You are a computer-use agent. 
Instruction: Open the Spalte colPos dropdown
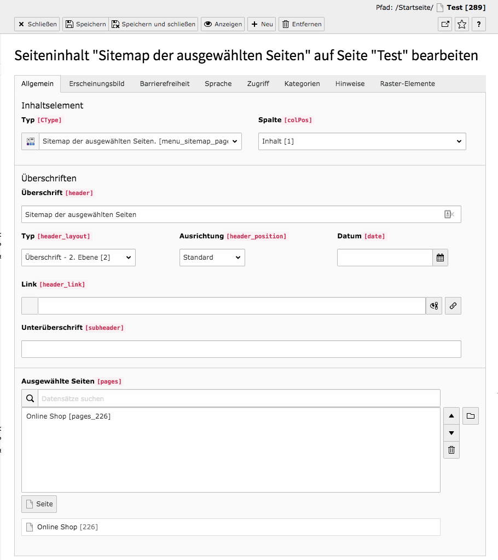tap(362, 141)
